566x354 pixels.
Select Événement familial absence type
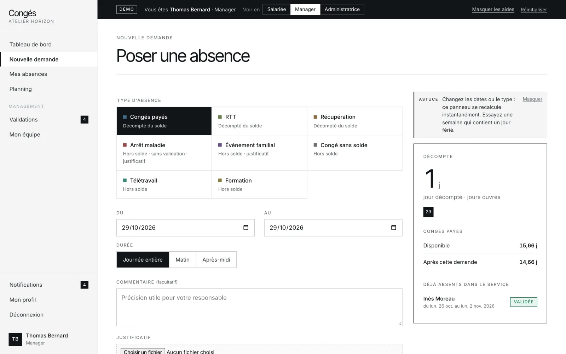[x=259, y=153]
